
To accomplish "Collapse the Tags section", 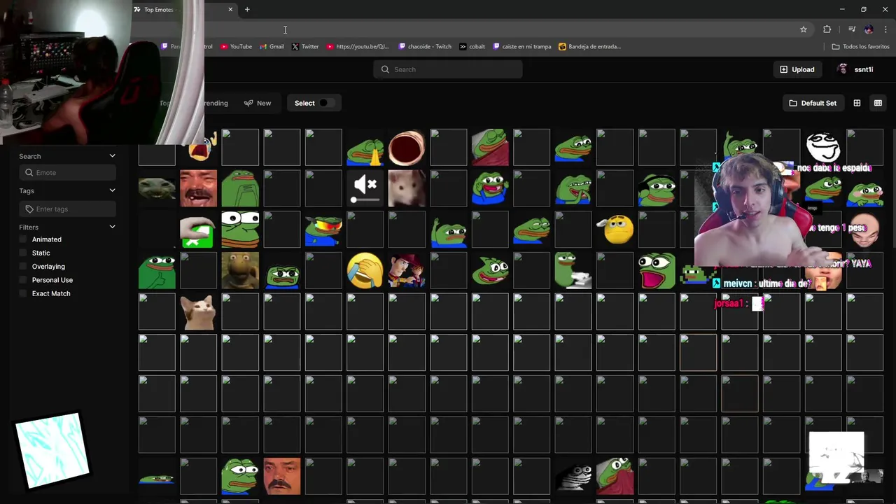I will (x=112, y=190).
